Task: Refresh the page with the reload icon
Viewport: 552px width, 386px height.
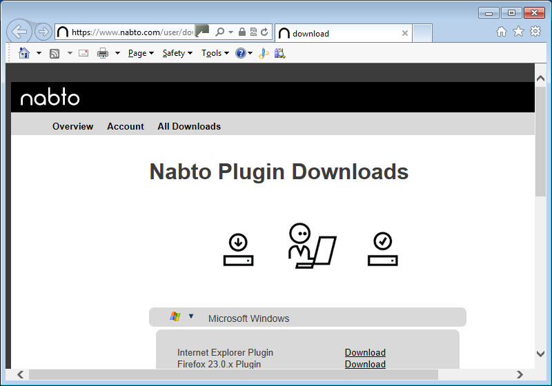Action: click(x=264, y=32)
